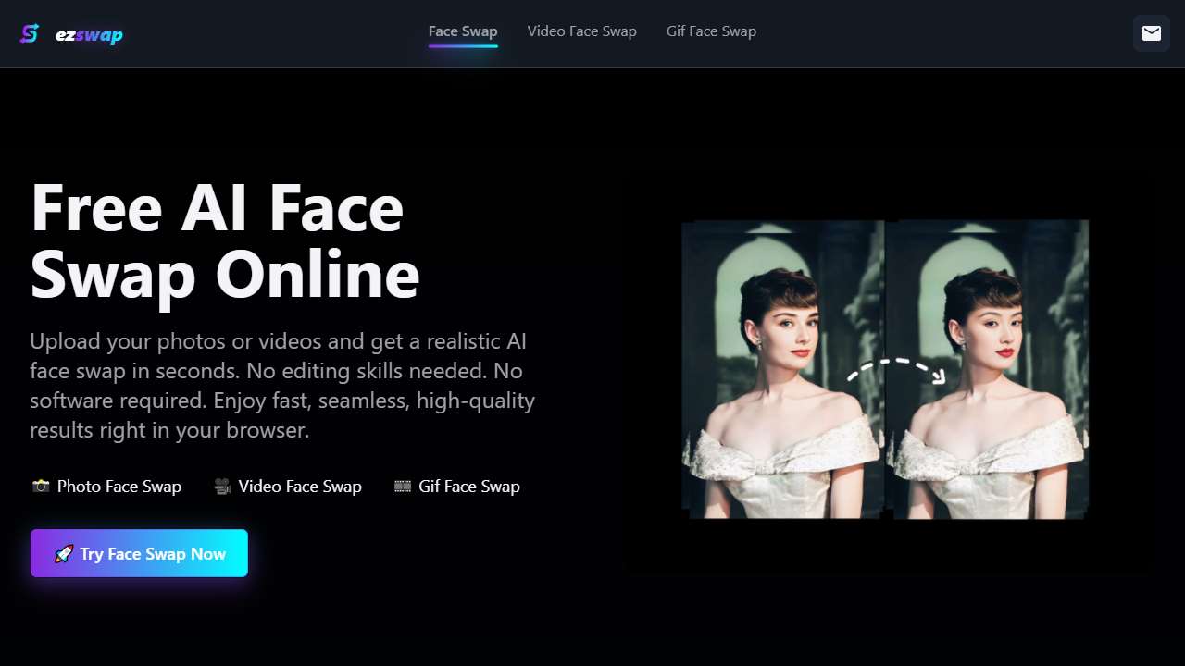Click the left original portrait image
Image resolution: width=1185 pixels, height=666 pixels.
(782, 370)
